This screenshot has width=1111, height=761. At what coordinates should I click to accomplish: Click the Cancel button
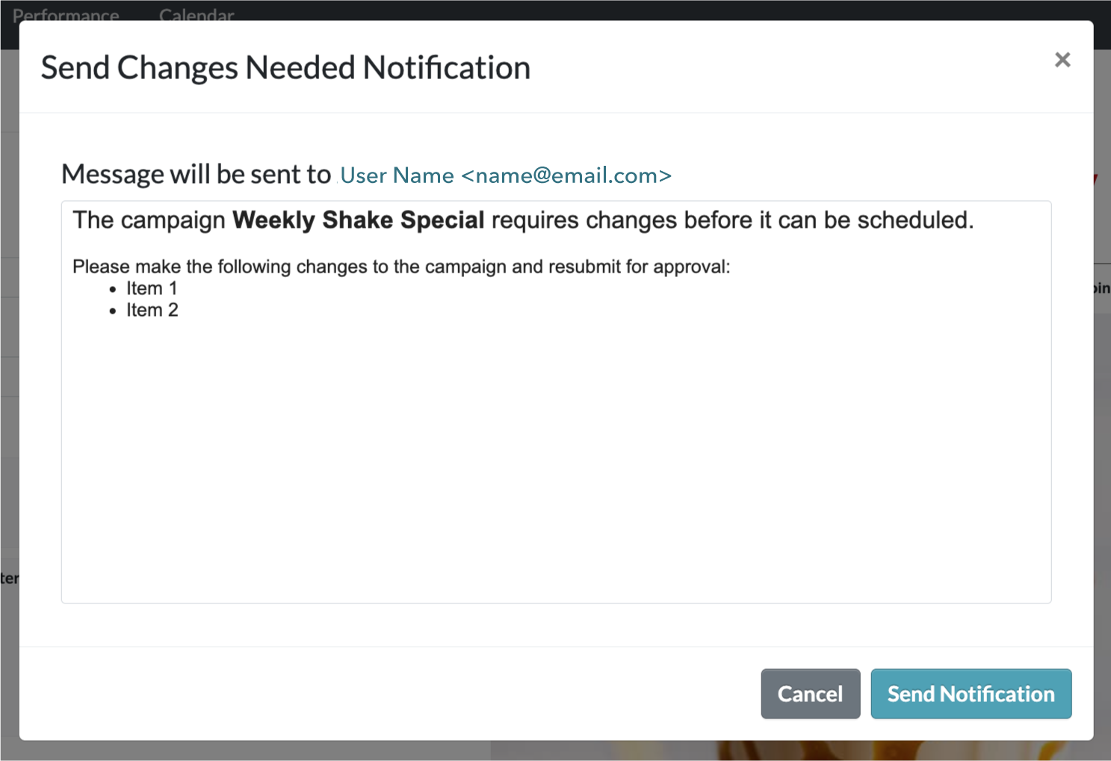click(811, 694)
